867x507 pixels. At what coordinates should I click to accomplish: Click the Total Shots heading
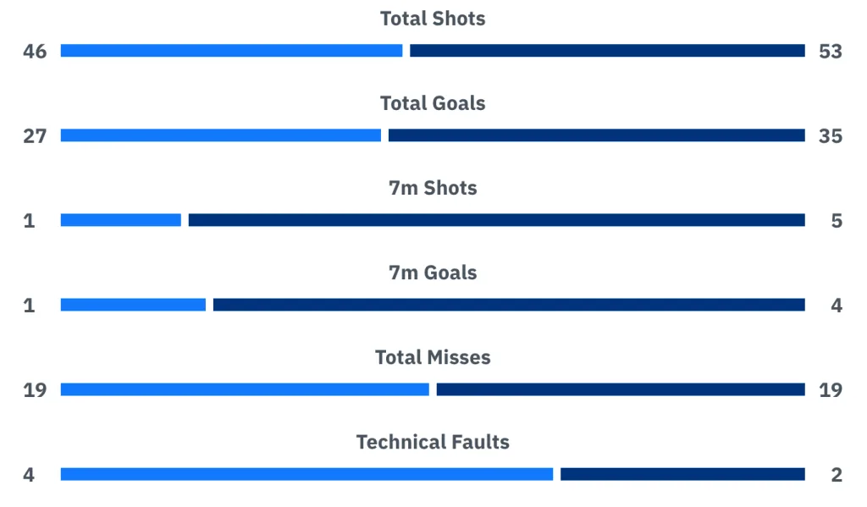pos(433,19)
